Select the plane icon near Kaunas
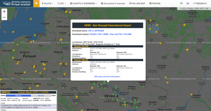Image resolution: width=211 pixels, height=111 pixels. pos(61,40)
